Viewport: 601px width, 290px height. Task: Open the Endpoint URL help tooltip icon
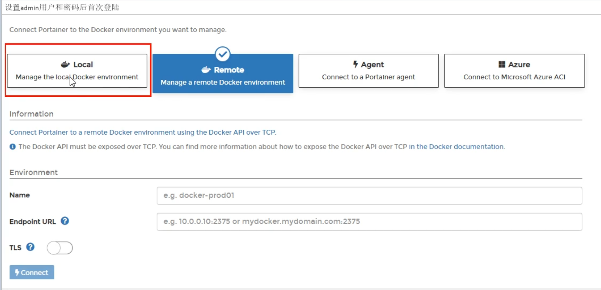click(x=65, y=221)
